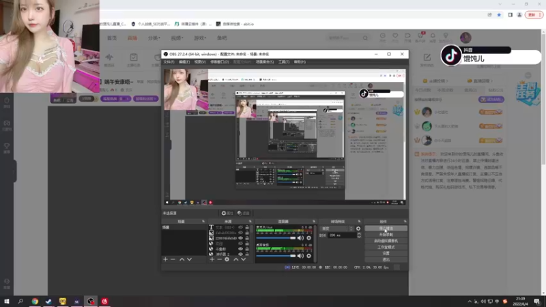Open selected source properties gear in sources toolbar
546x307 pixels.
(227, 259)
